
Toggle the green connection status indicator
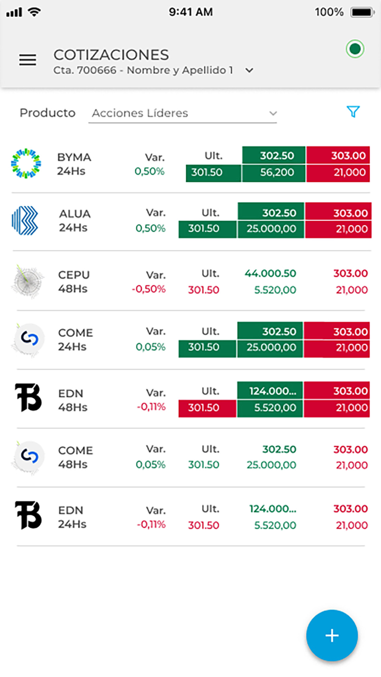(x=355, y=50)
